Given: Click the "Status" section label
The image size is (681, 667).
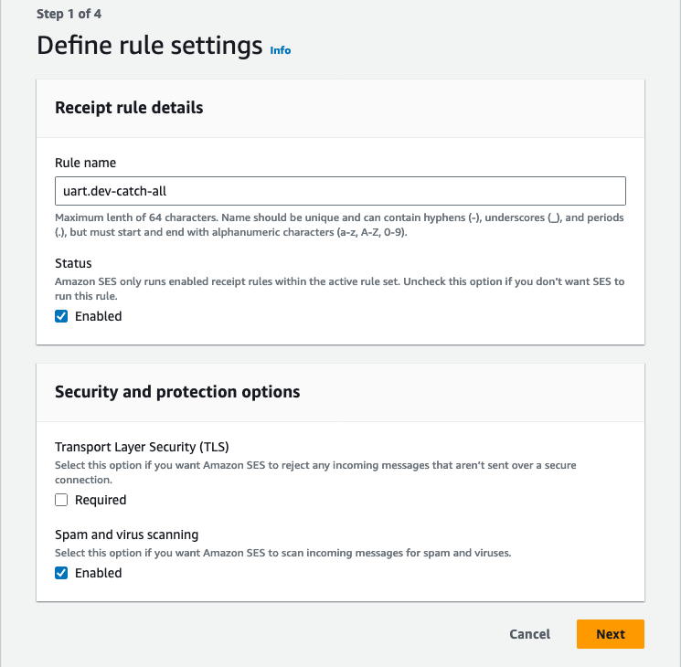Looking at the screenshot, I should (x=74, y=263).
